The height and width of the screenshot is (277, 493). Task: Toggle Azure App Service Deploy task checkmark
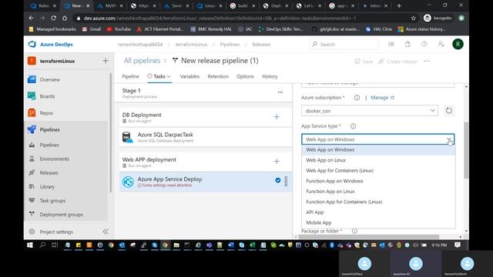pos(277,180)
